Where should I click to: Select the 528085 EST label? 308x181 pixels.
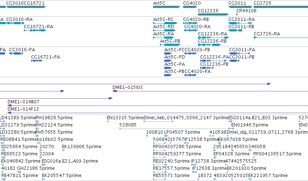point(128,125)
